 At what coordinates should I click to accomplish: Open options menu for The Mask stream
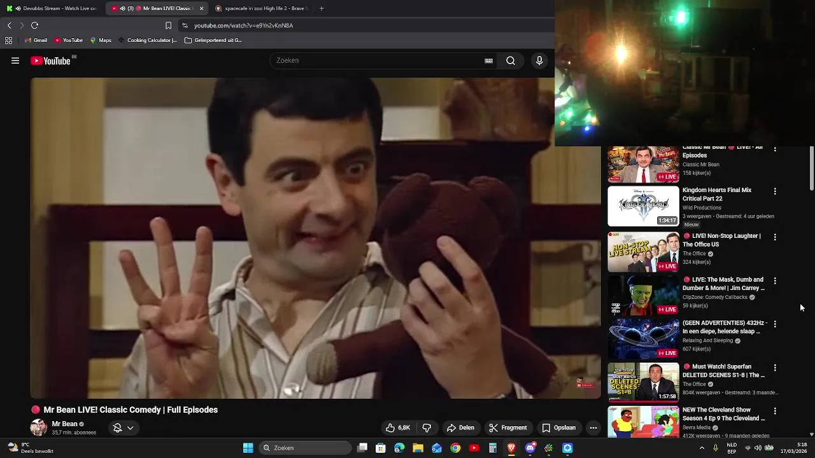click(x=775, y=281)
